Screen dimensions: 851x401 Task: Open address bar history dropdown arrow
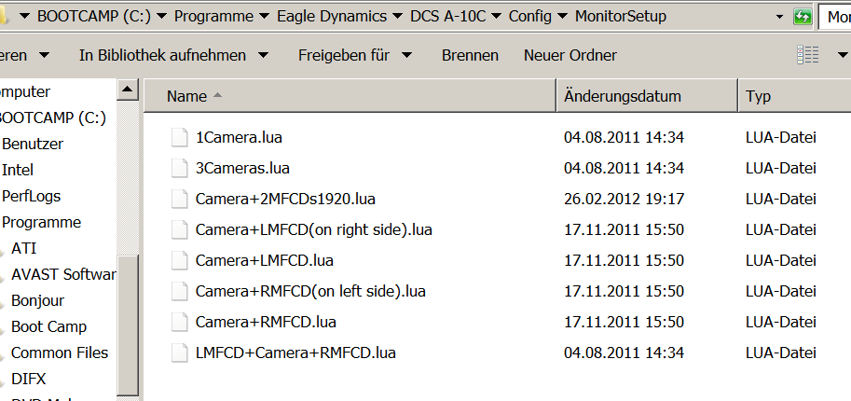tap(780, 17)
